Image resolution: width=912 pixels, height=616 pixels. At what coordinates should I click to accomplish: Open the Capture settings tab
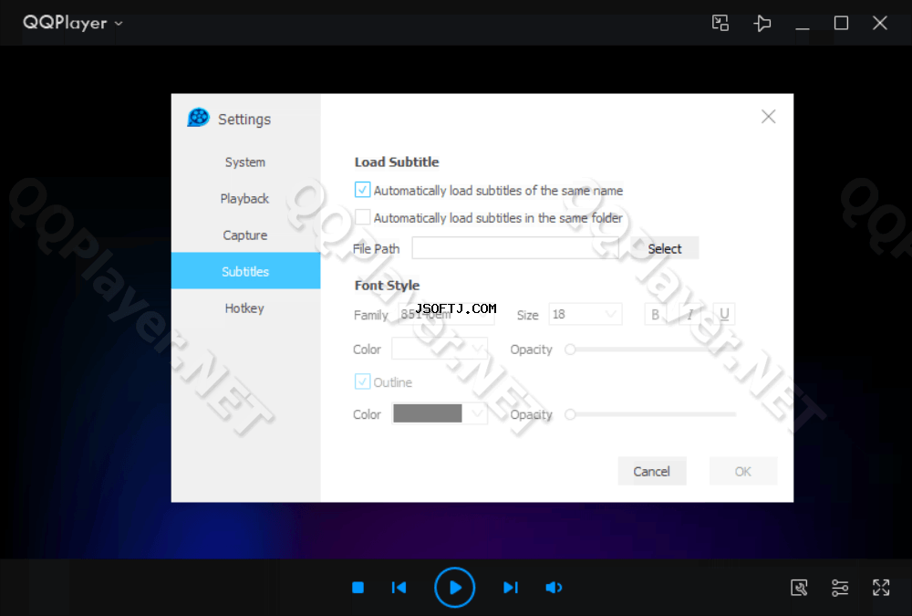tap(245, 235)
